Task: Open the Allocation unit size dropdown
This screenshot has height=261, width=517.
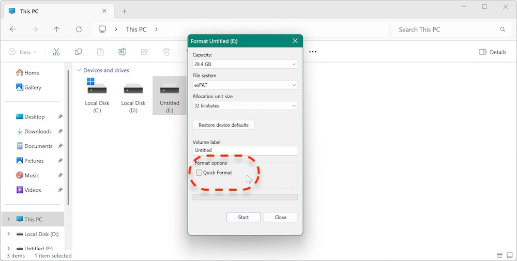Action: tap(245, 105)
